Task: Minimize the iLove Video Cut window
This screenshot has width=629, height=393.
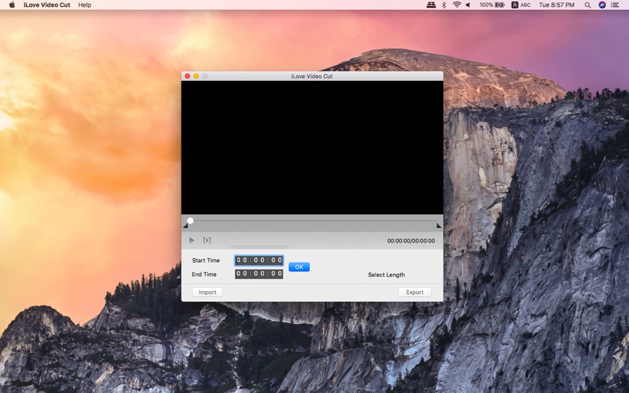Action: (196, 76)
